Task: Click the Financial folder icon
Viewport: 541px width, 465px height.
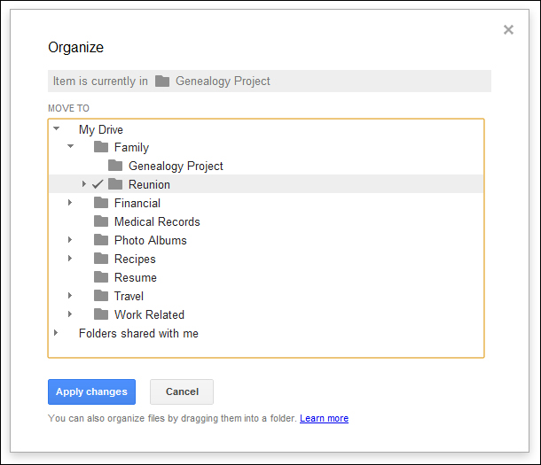Action: click(x=101, y=203)
